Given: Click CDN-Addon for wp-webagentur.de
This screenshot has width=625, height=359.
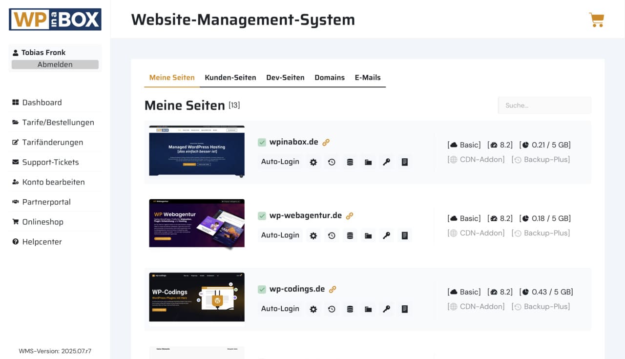Looking at the screenshot, I should tap(476, 233).
